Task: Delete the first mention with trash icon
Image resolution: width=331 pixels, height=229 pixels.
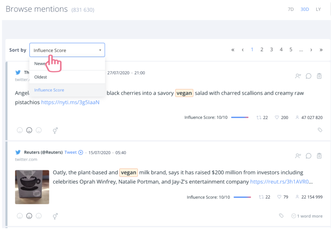Action: tap(319, 76)
